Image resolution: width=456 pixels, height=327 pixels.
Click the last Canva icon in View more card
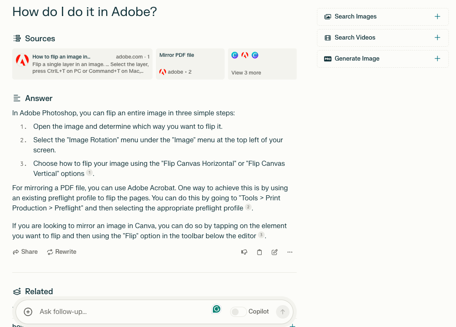pyautogui.click(x=255, y=55)
